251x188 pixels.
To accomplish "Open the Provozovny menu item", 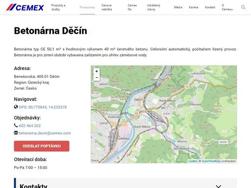I will pyautogui.click(x=87, y=7).
